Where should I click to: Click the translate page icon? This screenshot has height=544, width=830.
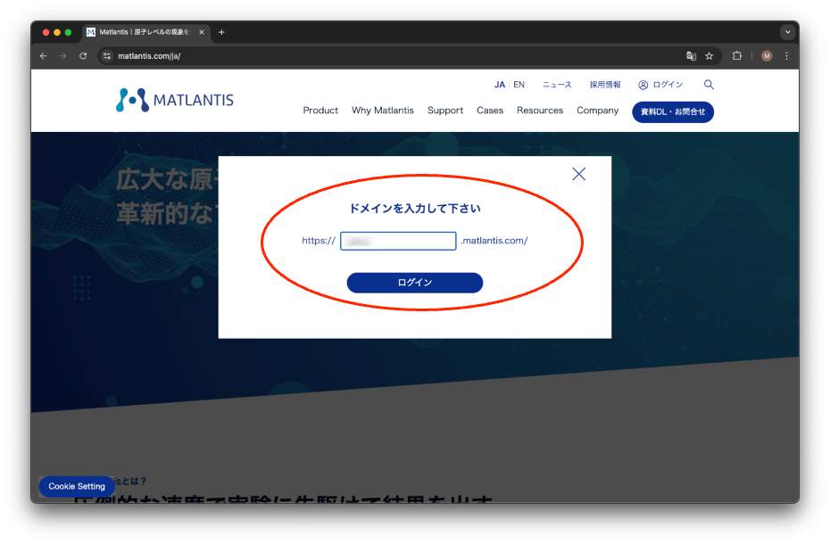pos(691,55)
